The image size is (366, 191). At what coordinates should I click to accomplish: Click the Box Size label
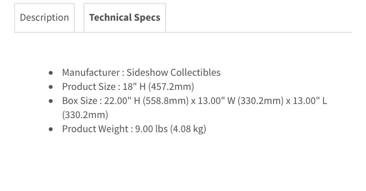click(79, 101)
